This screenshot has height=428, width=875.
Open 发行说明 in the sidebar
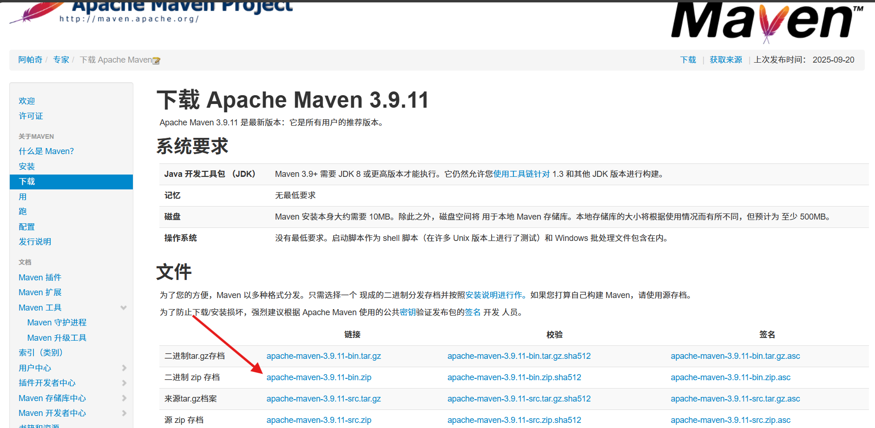[x=35, y=242]
